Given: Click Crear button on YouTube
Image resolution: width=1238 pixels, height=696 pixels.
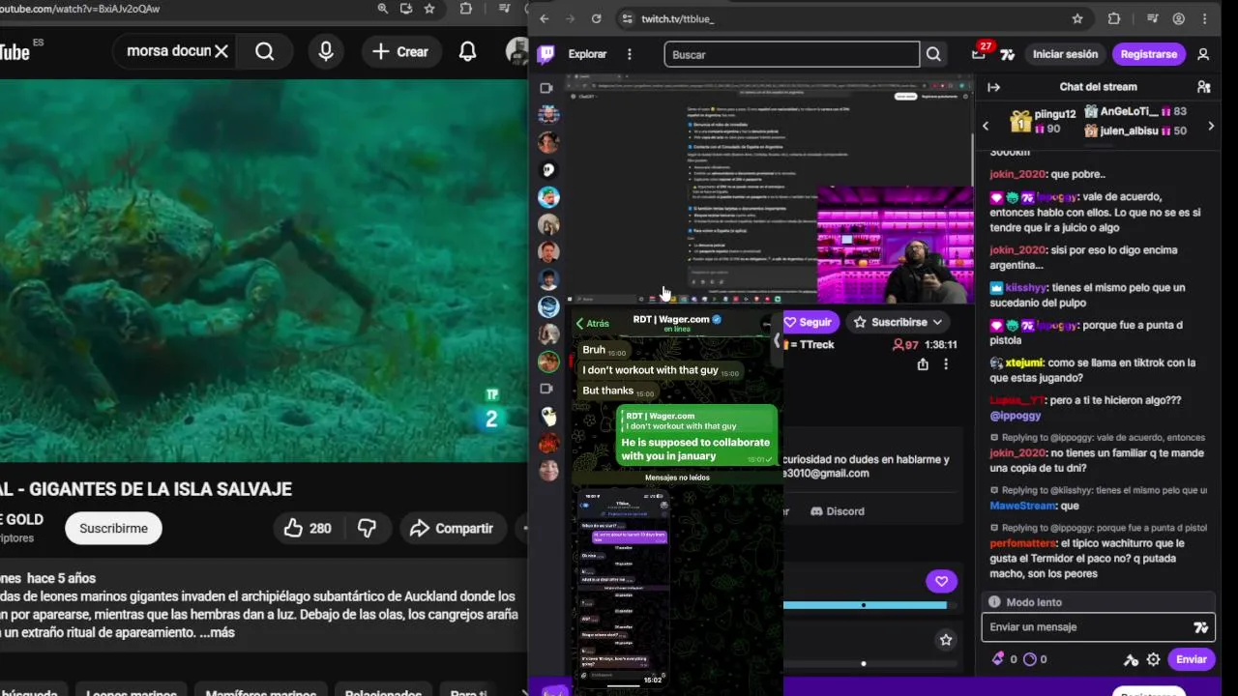Looking at the screenshot, I should [x=400, y=51].
